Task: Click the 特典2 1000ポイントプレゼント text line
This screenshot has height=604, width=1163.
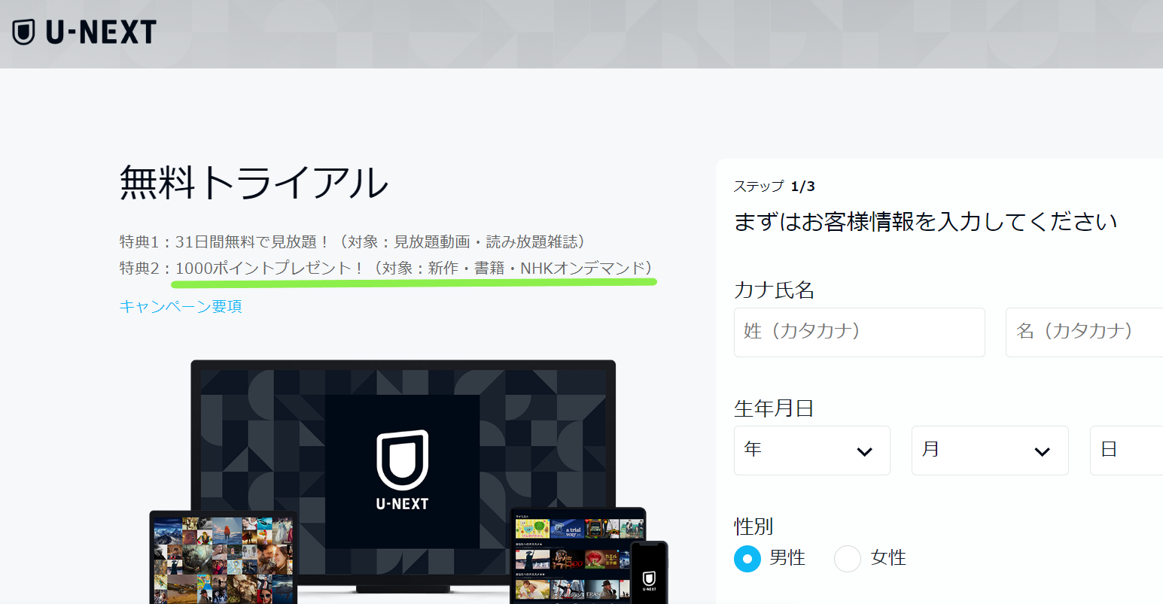Action: [387, 268]
